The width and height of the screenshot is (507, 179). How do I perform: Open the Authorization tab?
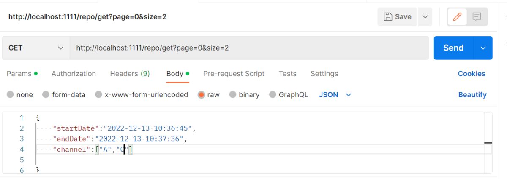click(x=74, y=74)
